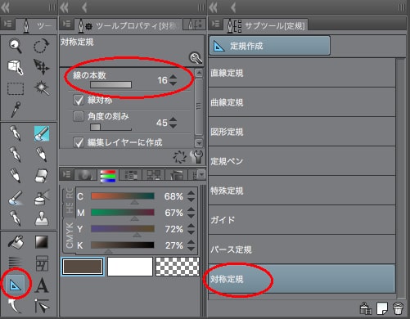Open tool property lock magnifier-wrench icon

[x=196, y=57]
